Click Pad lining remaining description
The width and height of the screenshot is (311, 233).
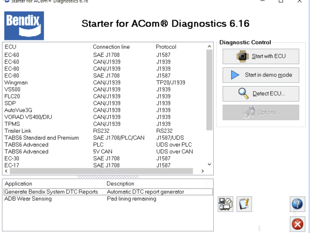[132, 199]
